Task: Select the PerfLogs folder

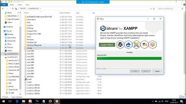Action: 30,28
